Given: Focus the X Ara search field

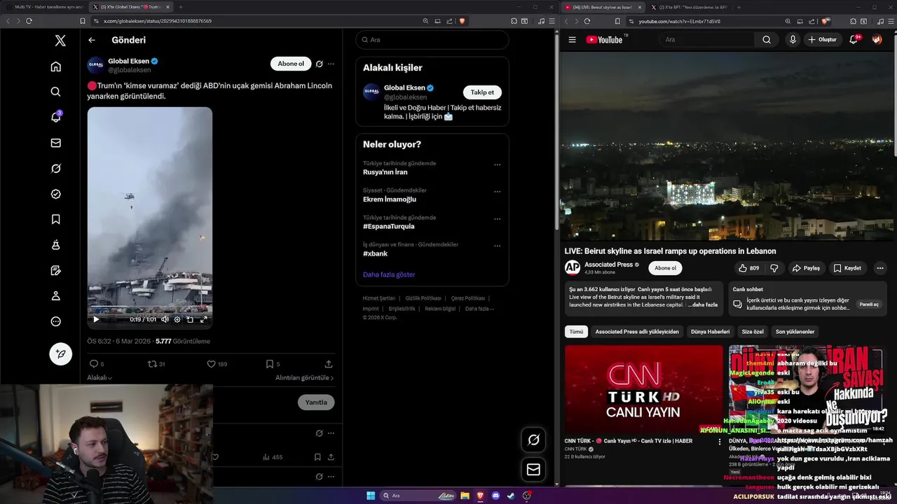Looking at the screenshot, I should [x=432, y=40].
